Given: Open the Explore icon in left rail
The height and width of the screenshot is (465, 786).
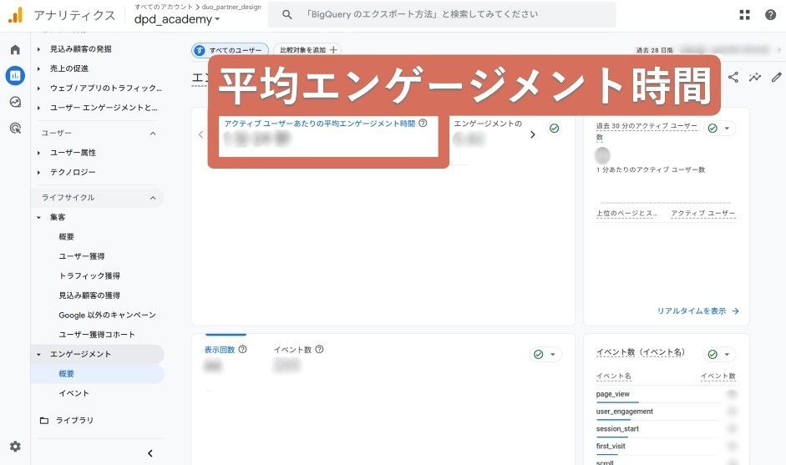Looking at the screenshot, I should click(x=15, y=102).
